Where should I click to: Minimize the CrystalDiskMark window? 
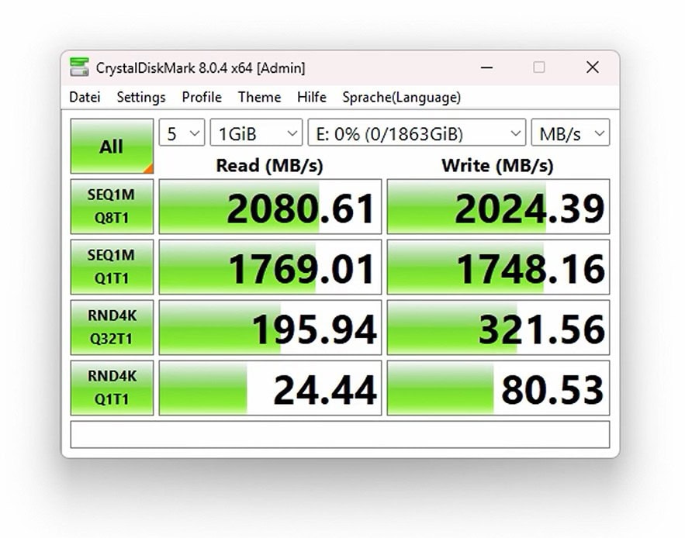tap(486, 67)
